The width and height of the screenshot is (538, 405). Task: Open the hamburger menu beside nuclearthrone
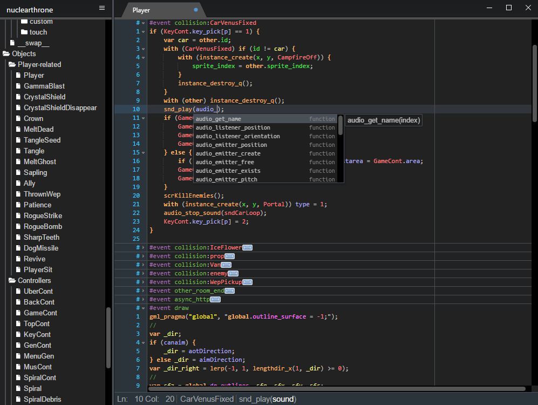(x=102, y=8)
